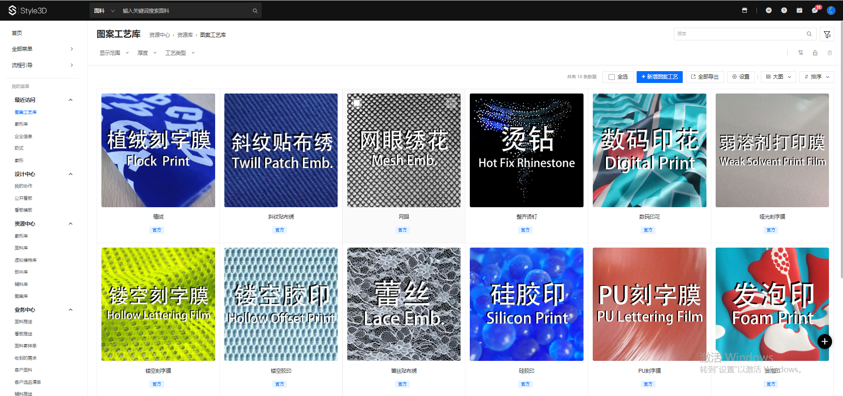The width and height of the screenshot is (843, 396).
Task: Click the 新增图案工艺 button
Action: point(659,77)
